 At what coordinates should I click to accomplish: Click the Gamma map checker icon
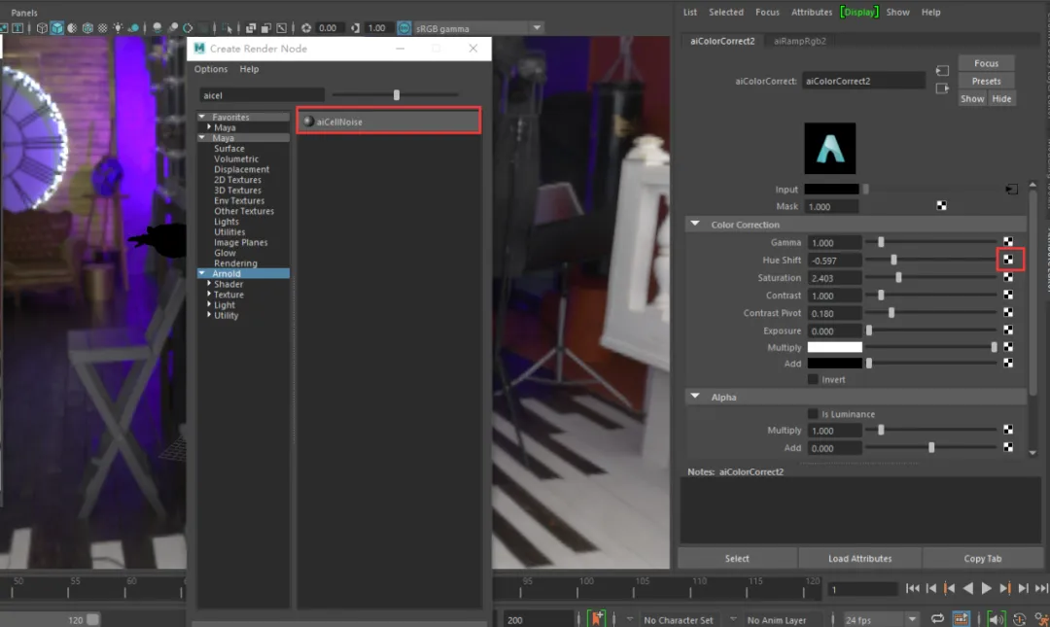coord(1008,242)
